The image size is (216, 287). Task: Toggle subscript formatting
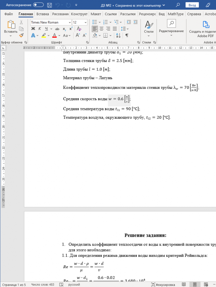[x=64, y=29]
